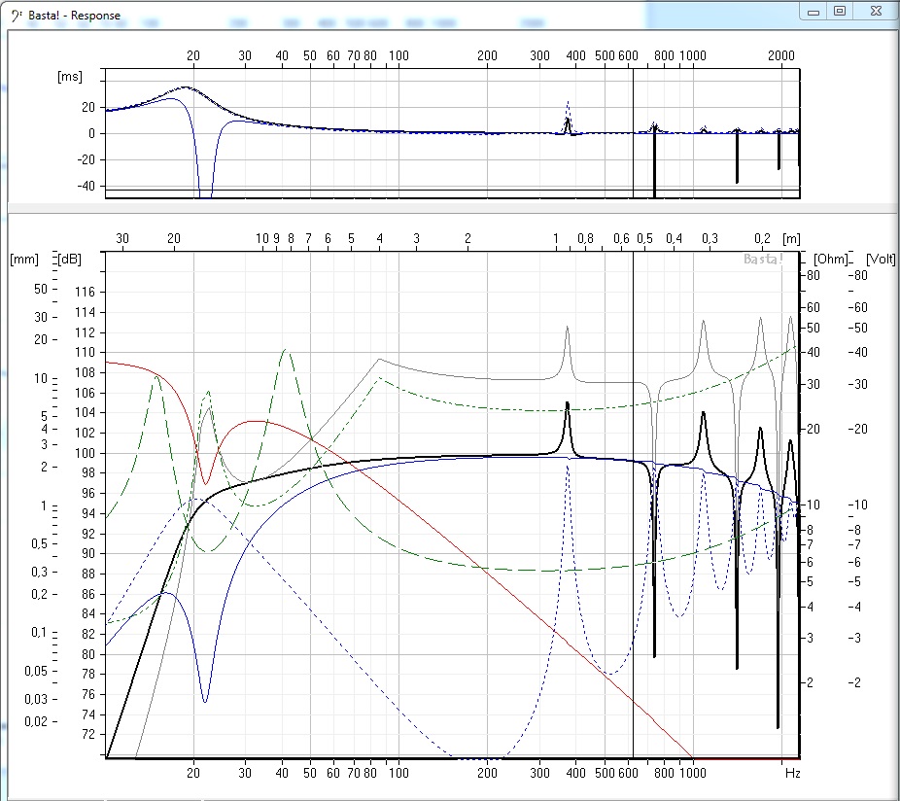900x801 pixels.
Task: Select the vertical cursor line in the lower graph
Action: point(633,505)
